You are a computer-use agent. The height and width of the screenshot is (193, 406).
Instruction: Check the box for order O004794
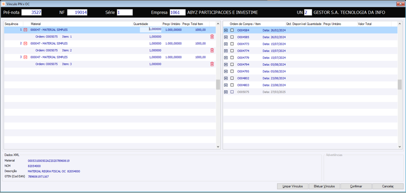click(232, 65)
